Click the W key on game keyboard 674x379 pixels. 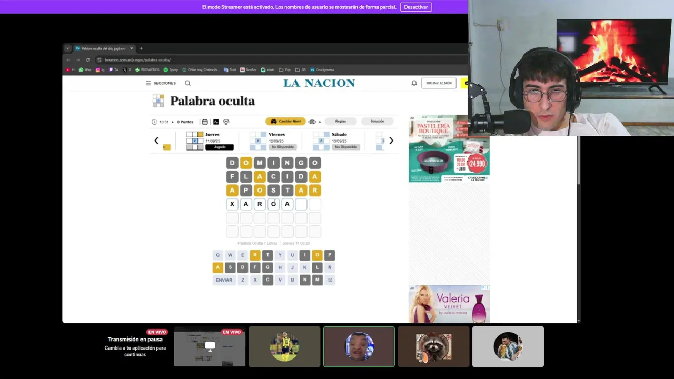(x=230, y=255)
